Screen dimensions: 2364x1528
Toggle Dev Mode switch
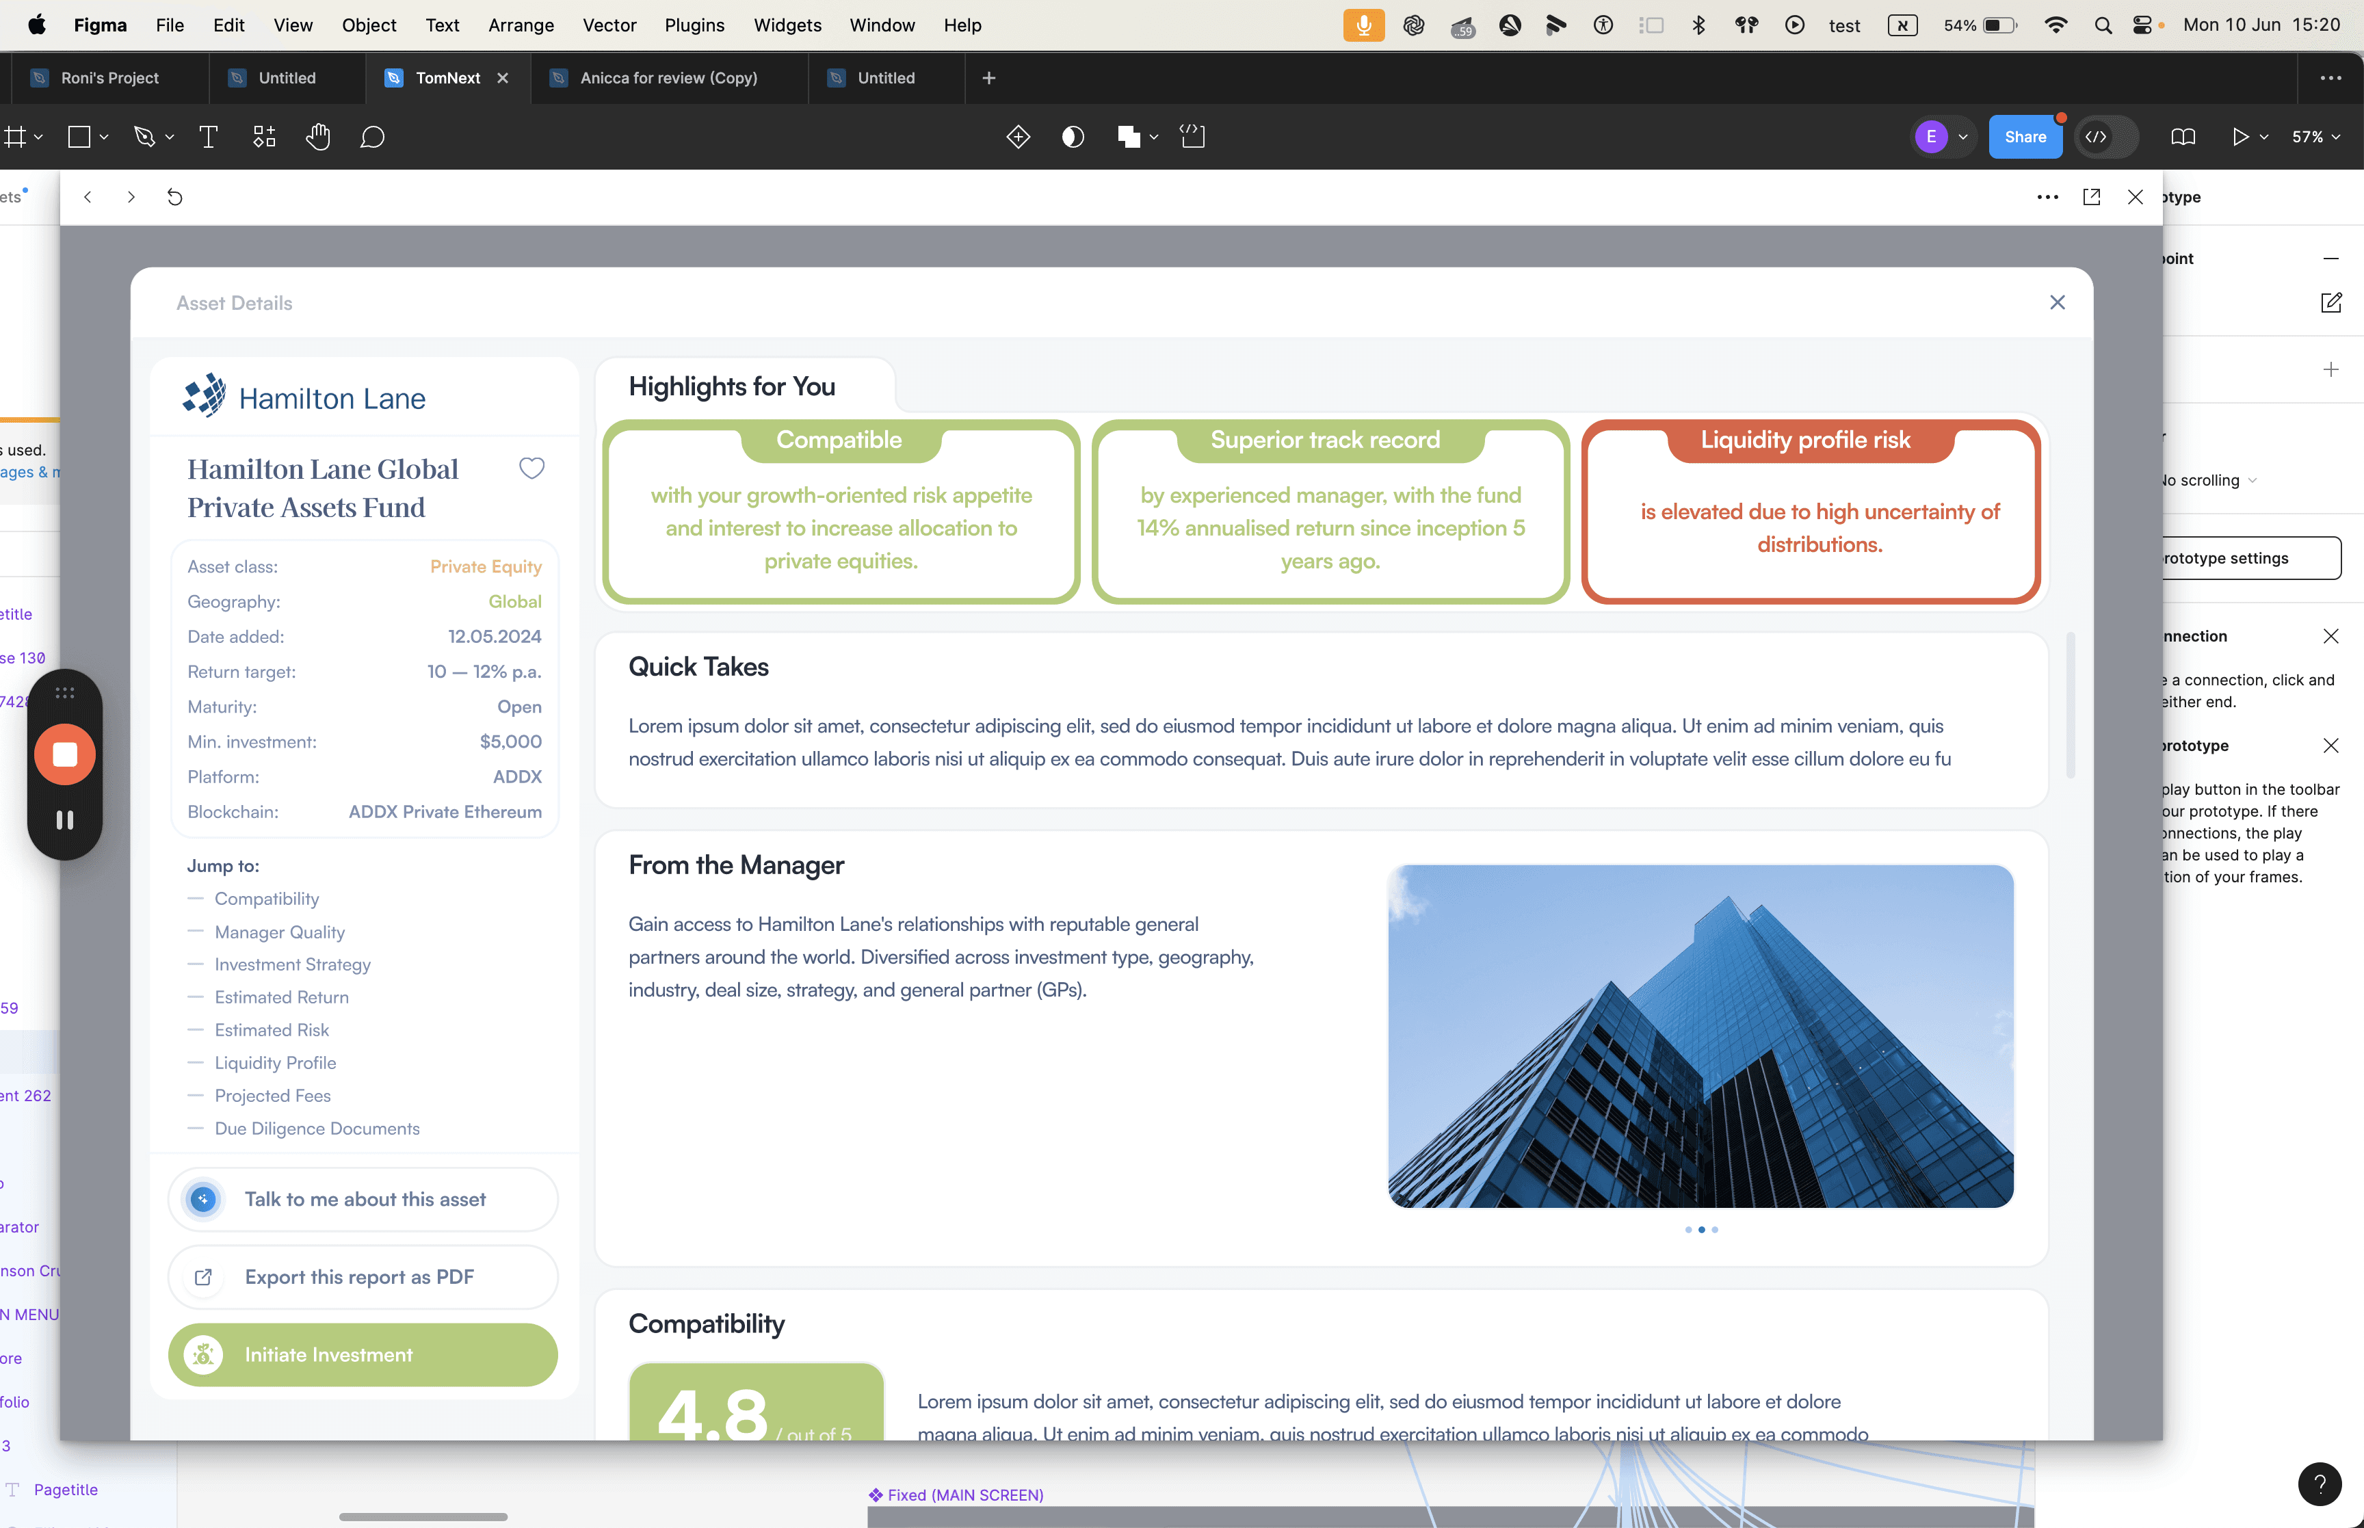pyautogui.click(x=2107, y=137)
